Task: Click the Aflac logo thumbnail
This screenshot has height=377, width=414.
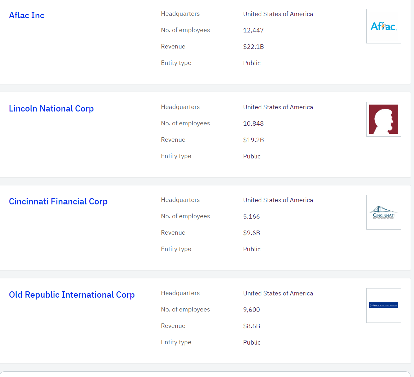Action: [x=383, y=26]
